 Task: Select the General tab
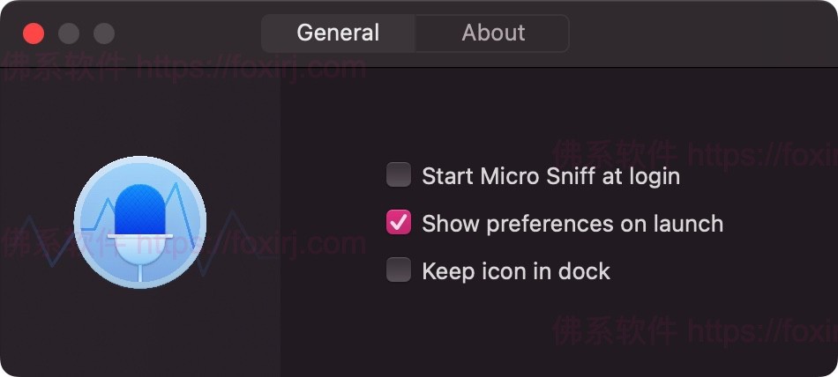click(x=338, y=33)
